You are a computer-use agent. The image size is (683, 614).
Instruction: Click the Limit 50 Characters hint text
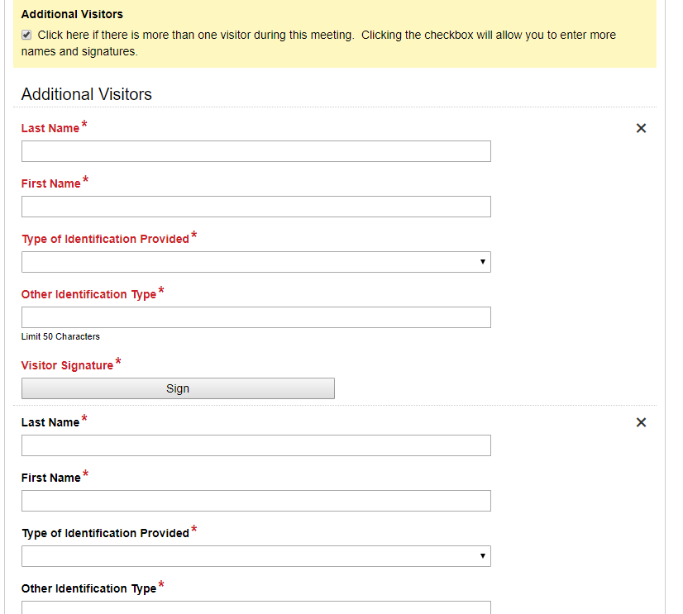pyautogui.click(x=60, y=336)
